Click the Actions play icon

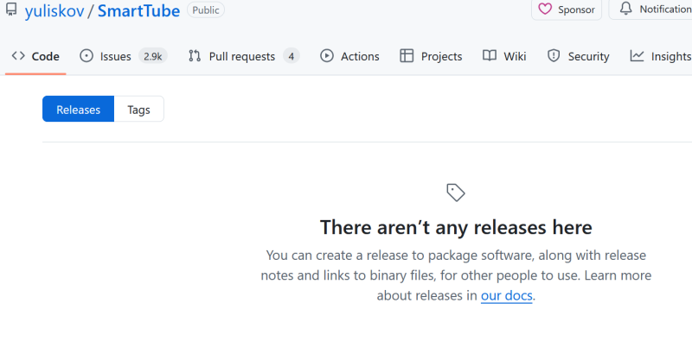(327, 56)
